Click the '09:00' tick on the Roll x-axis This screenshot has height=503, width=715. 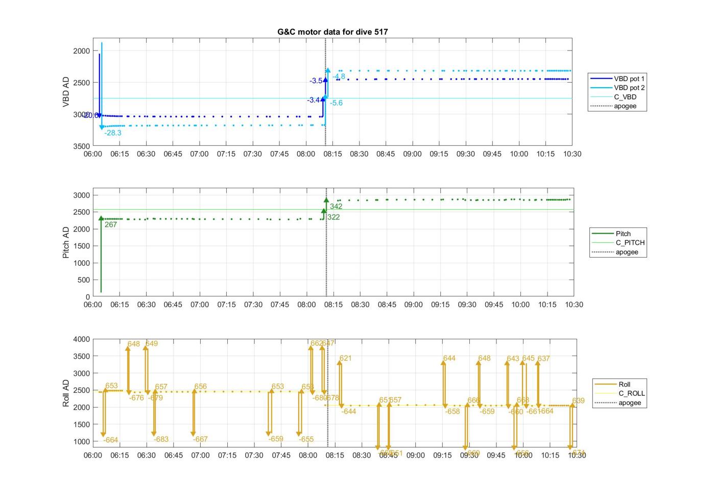415,455
